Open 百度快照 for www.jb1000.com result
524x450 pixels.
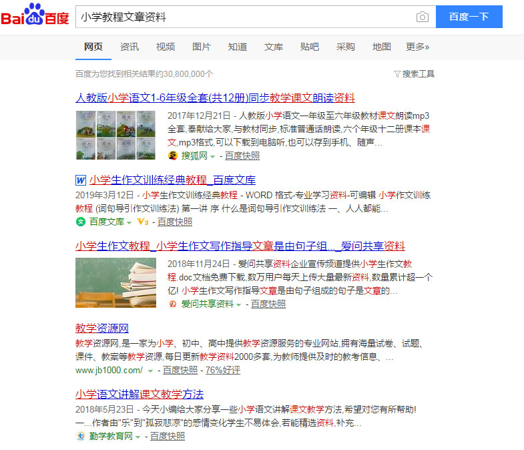180,371
